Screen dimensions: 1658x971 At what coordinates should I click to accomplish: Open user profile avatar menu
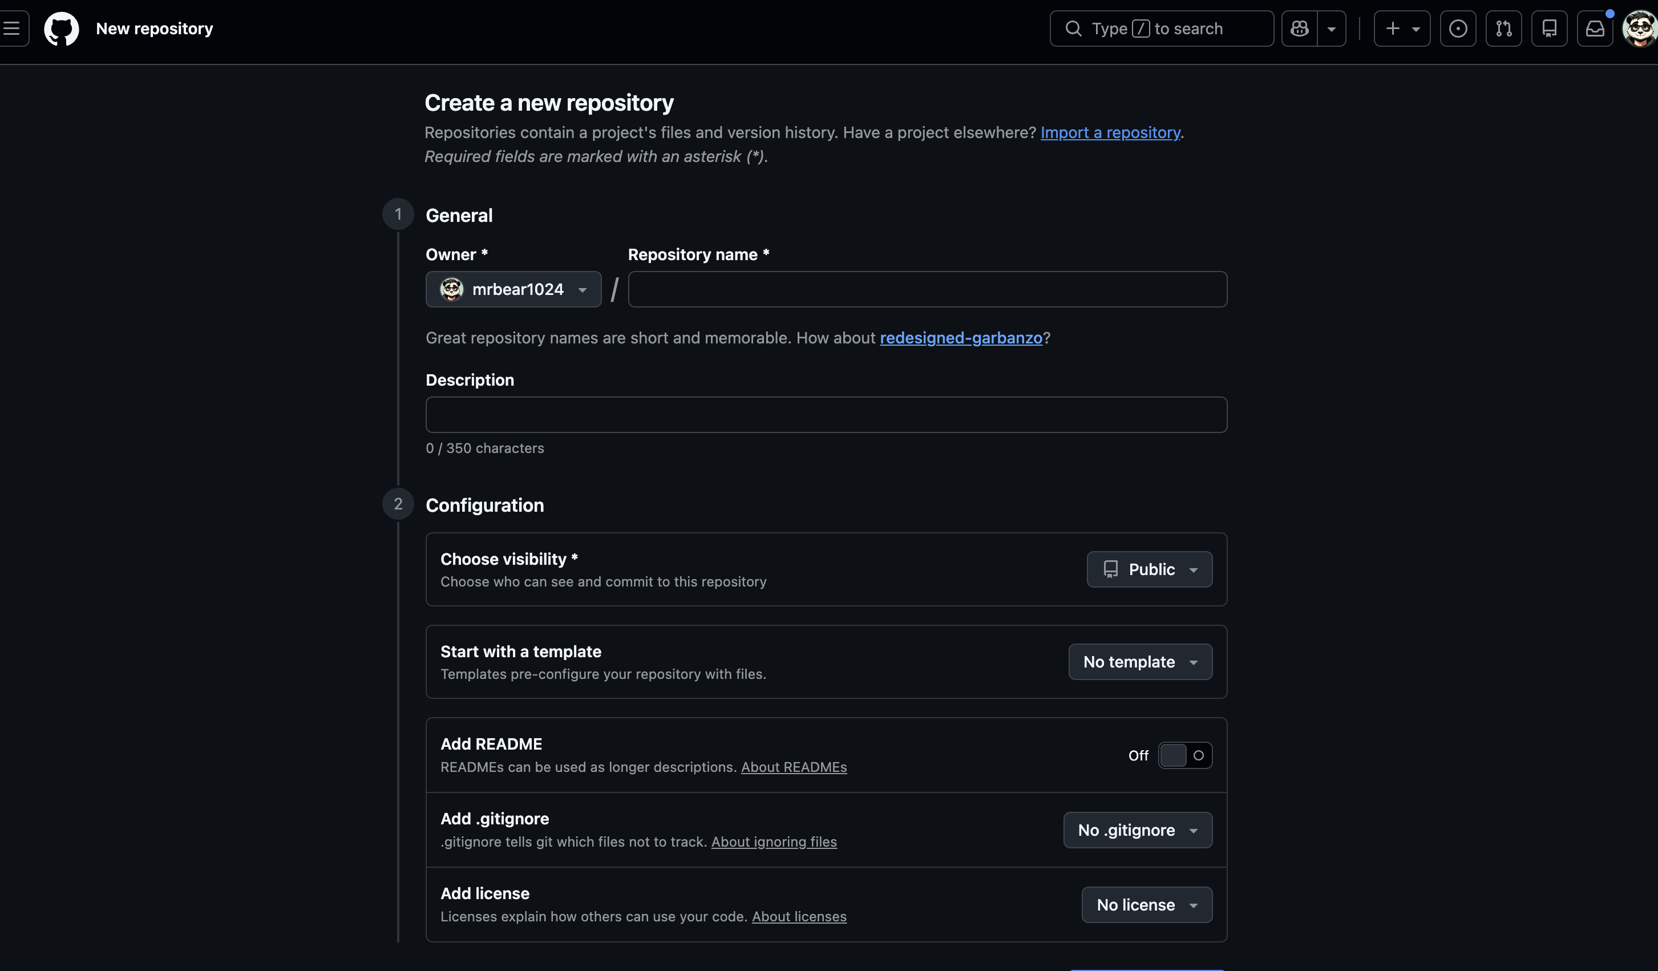tap(1640, 29)
